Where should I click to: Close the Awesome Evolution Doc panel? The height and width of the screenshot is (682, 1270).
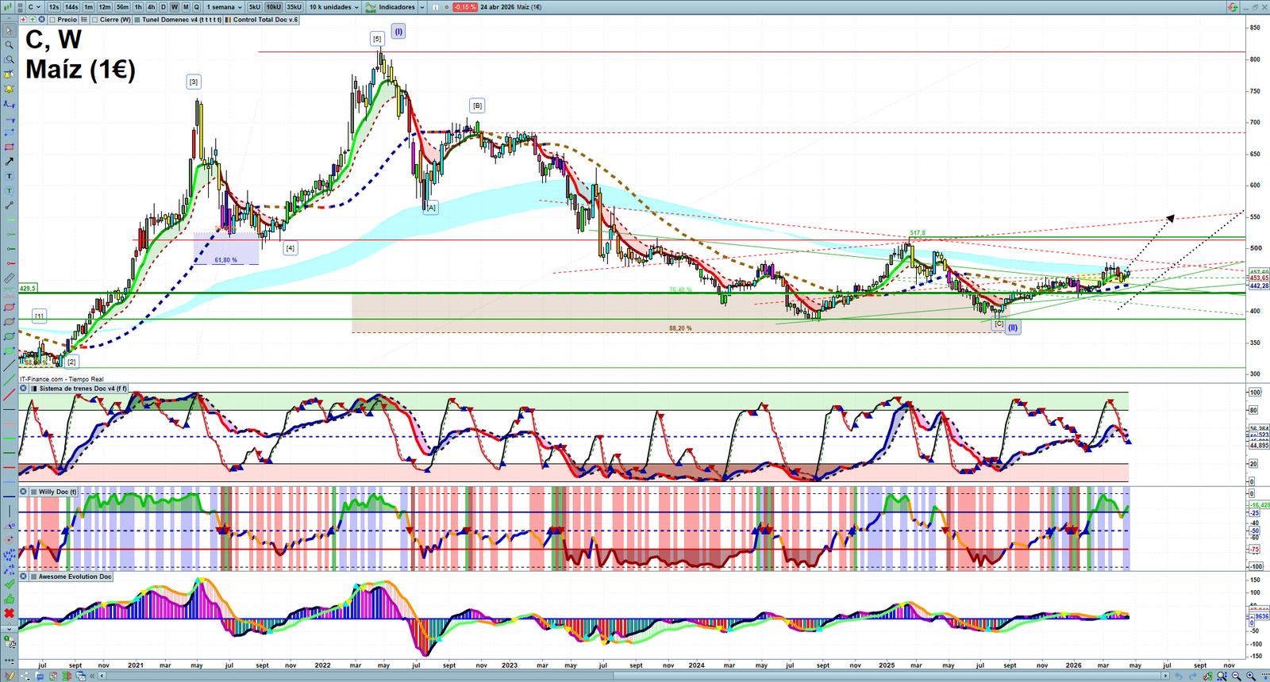(24, 577)
